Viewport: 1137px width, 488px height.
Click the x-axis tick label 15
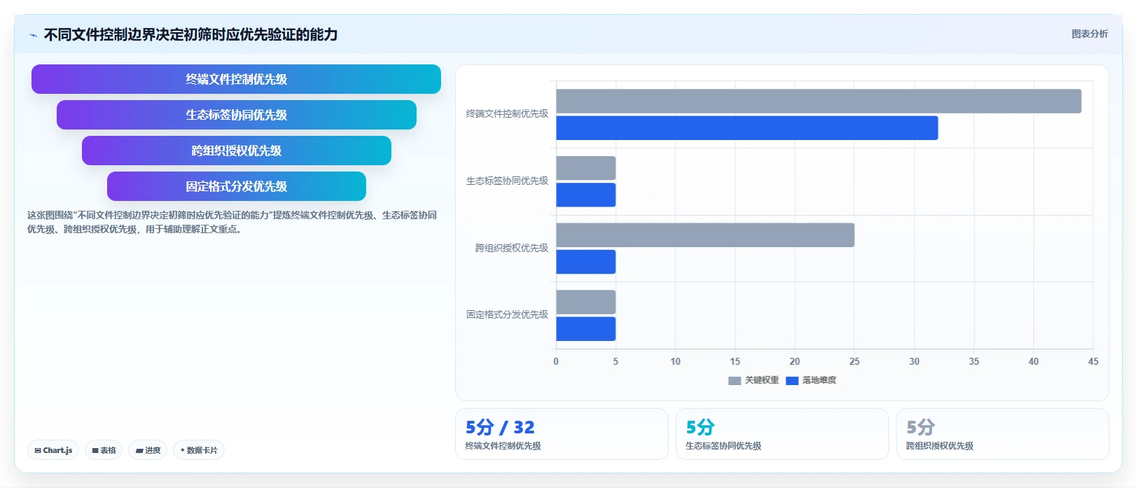pos(735,361)
